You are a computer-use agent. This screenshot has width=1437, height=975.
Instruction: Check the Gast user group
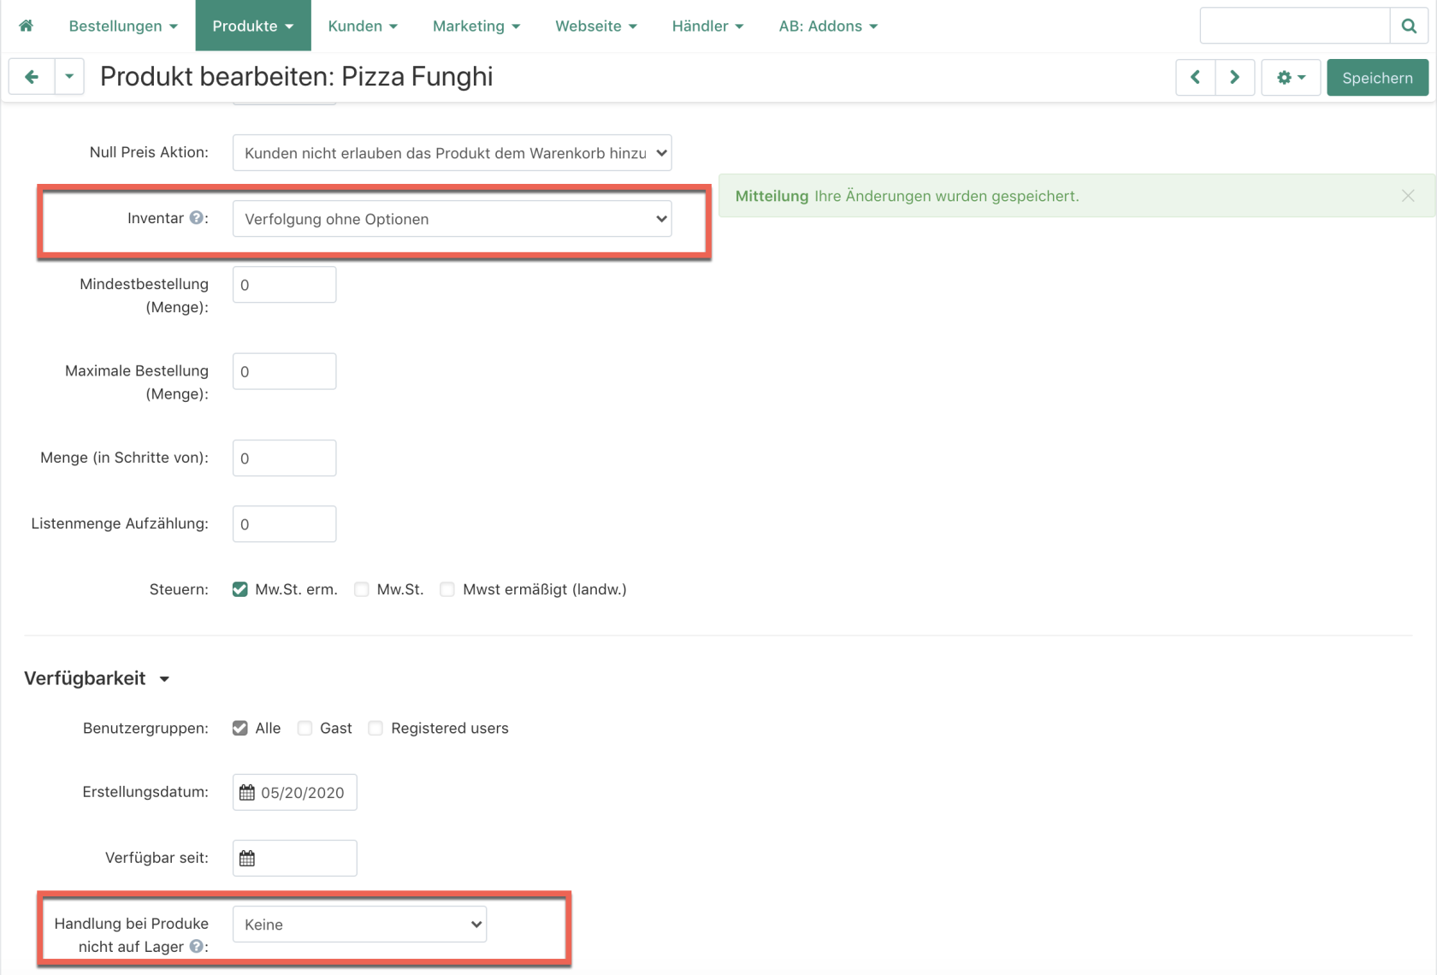305,728
